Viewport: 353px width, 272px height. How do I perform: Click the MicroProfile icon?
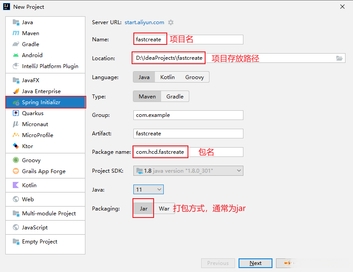click(16, 135)
